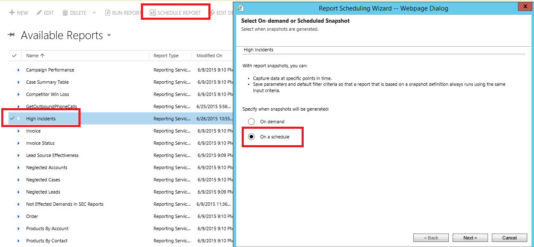Screen dimensions: 534x247
Task: Select the On demand radio button
Action: pyautogui.click(x=251, y=122)
